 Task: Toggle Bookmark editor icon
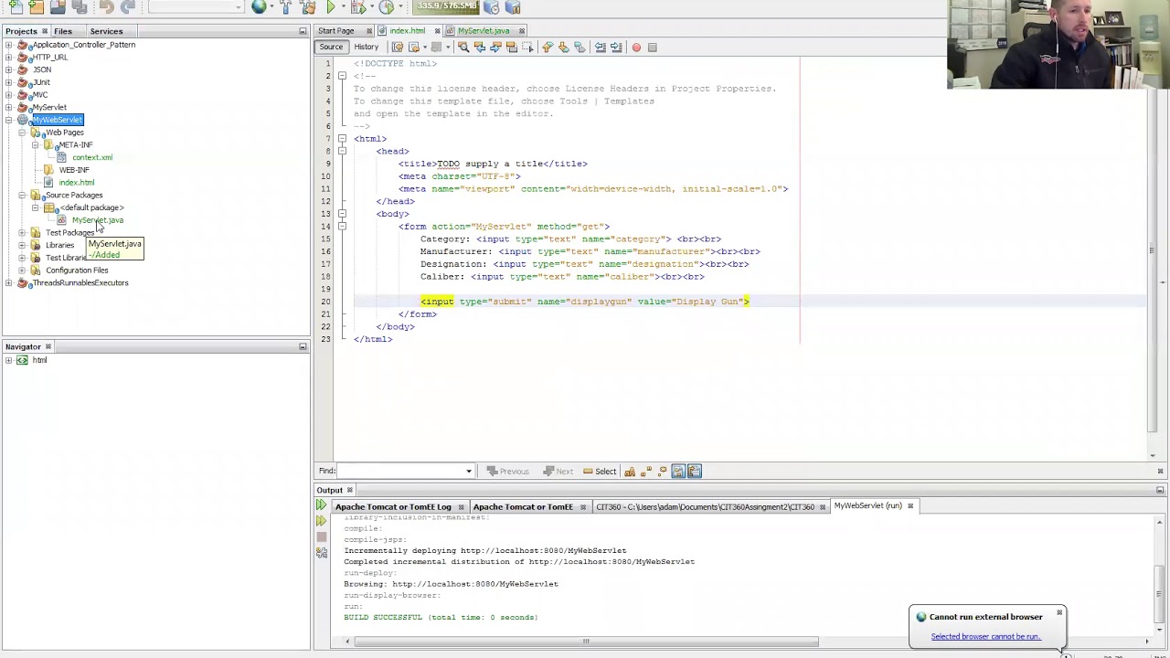[580, 48]
